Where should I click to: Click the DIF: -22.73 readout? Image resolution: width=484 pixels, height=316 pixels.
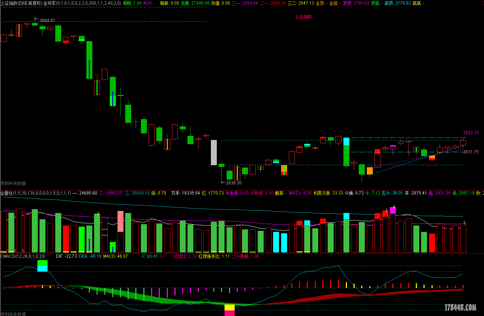[66, 256]
